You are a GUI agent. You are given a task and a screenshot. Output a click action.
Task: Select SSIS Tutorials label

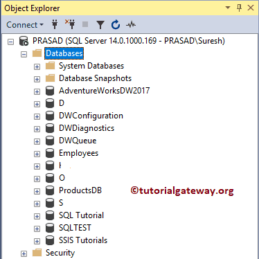[83, 240]
